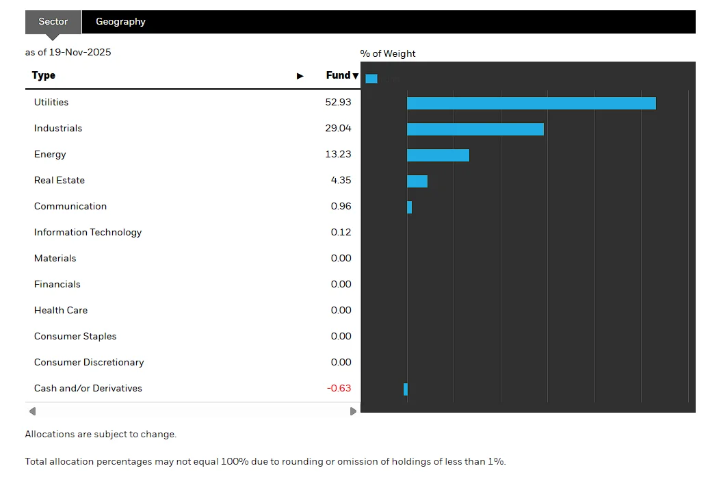The width and height of the screenshot is (721, 477).
Task: Click the Type column sort arrow
Action: 300,76
